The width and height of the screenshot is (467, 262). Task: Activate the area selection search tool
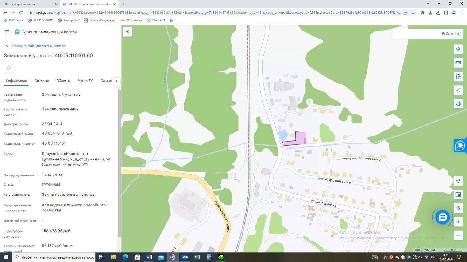pyautogui.click(x=458, y=76)
